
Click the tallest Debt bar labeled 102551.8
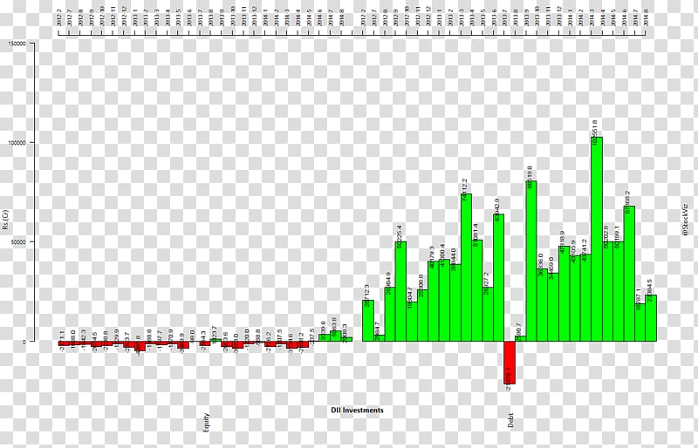597,239
